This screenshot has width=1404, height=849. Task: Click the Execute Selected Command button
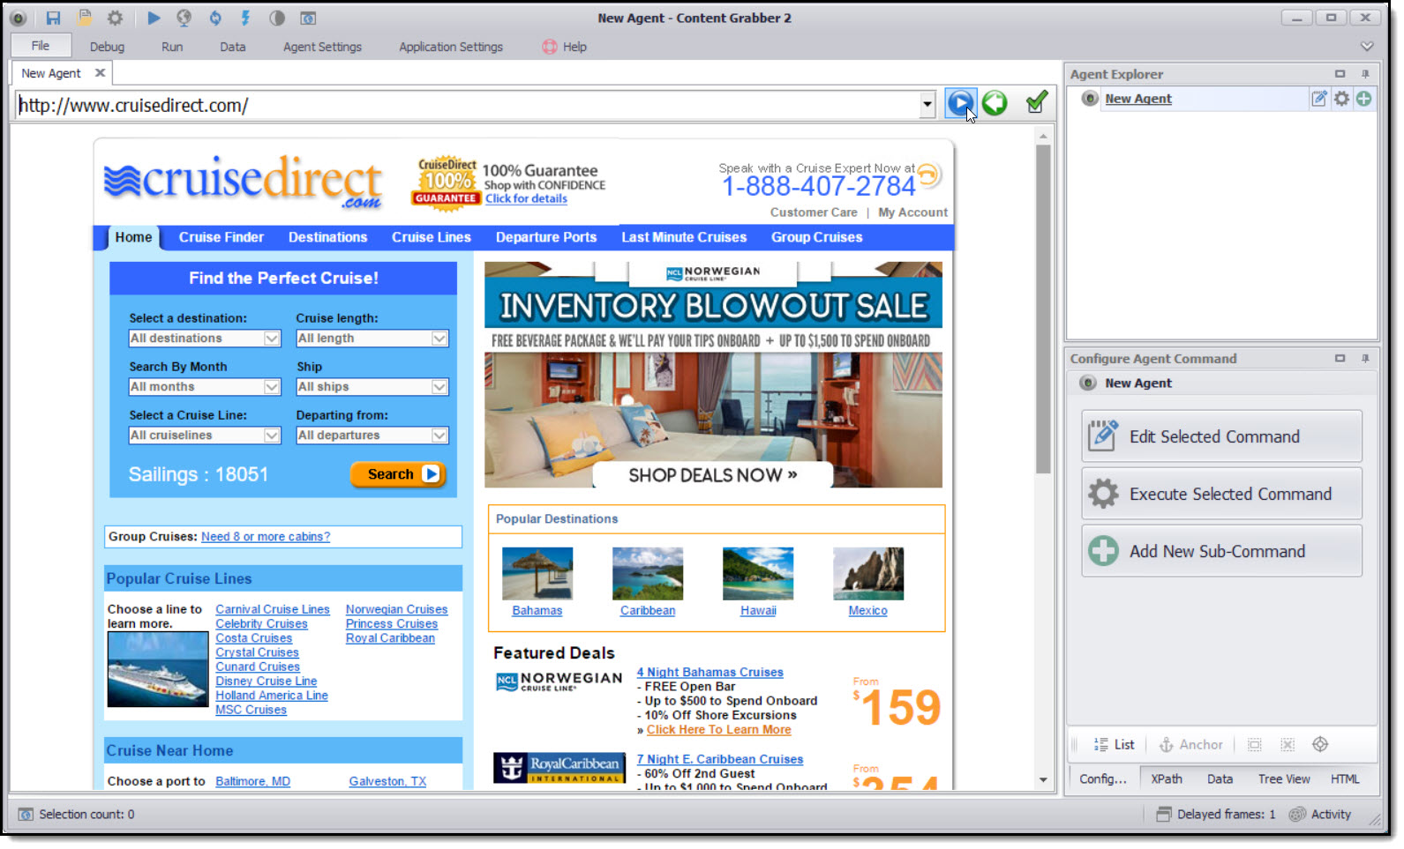(1221, 494)
